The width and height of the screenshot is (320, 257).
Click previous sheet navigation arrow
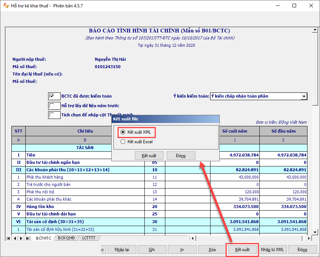point(15,238)
